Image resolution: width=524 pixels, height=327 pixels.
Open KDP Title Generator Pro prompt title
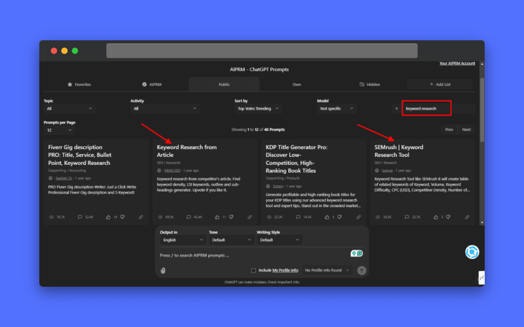297,159
